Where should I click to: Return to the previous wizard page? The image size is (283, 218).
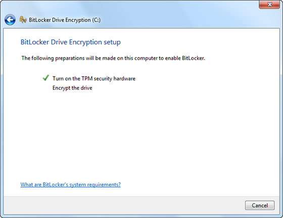pos(10,20)
